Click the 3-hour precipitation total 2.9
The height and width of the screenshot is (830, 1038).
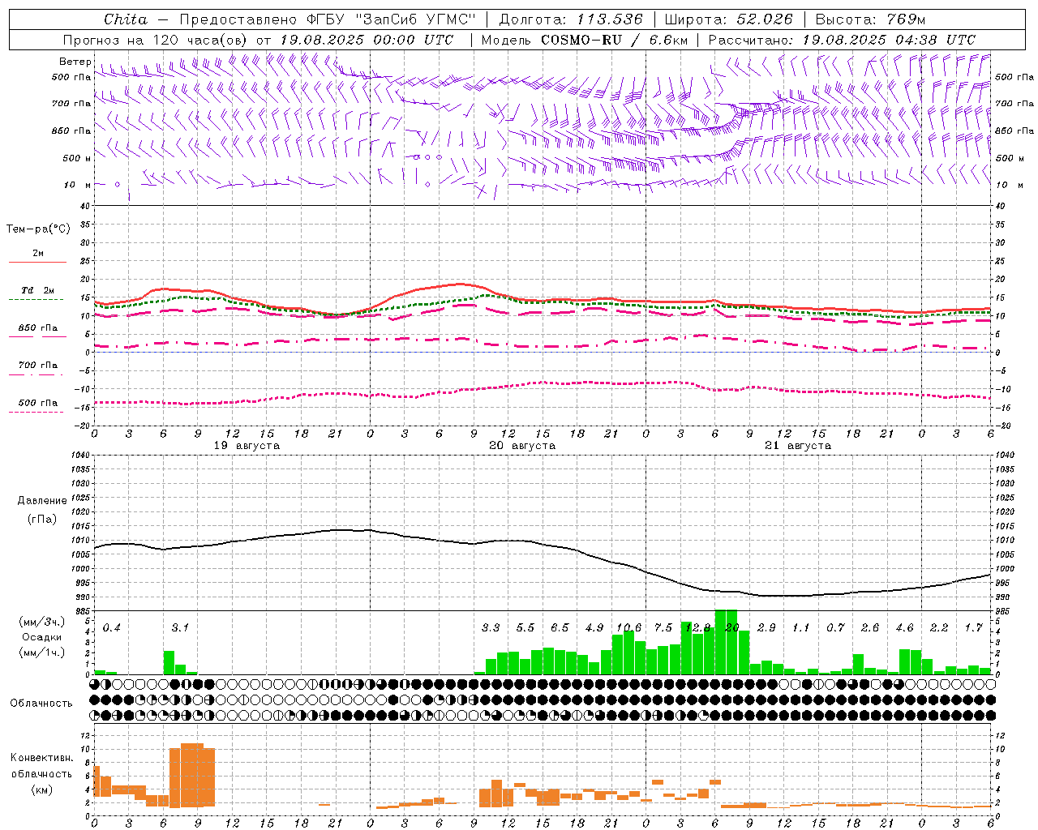tap(766, 628)
